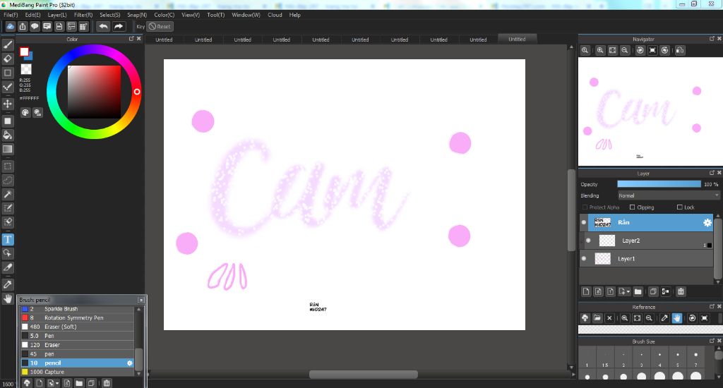The image size is (723, 388).
Task: Click Reference panel open folder icon
Action: 597,318
